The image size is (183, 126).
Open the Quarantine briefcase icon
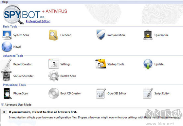click(148, 35)
